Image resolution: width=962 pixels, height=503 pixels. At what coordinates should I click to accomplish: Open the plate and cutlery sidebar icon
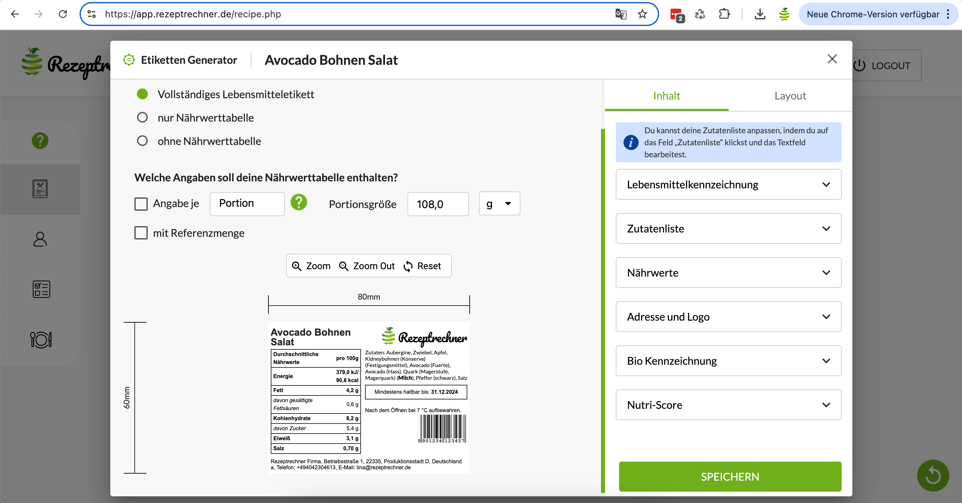point(41,340)
